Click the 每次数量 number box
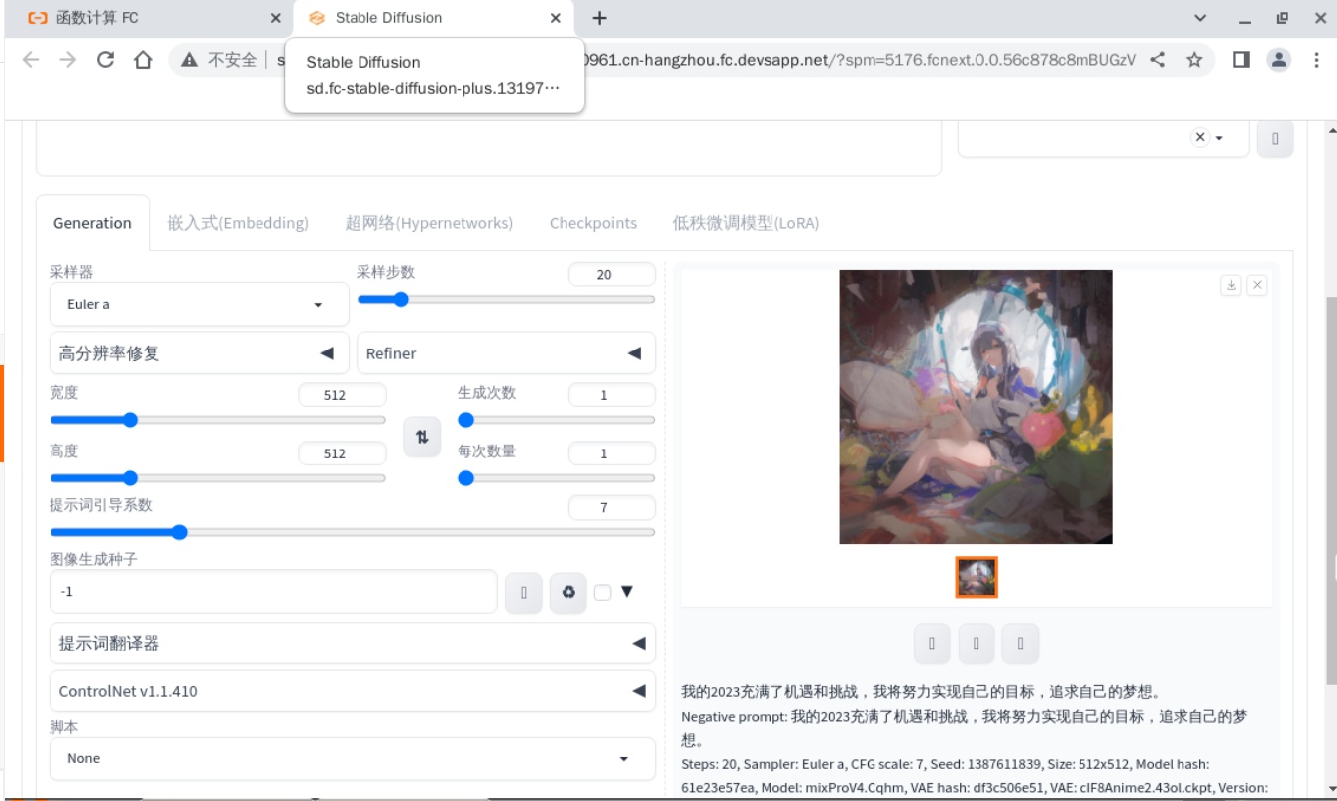The width and height of the screenshot is (1337, 801). (612, 453)
